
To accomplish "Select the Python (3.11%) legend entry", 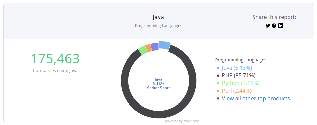I will click(x=241, y=83).
